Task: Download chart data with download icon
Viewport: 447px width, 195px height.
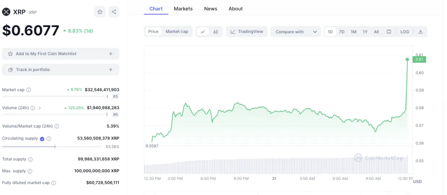Action: point(420,32)
